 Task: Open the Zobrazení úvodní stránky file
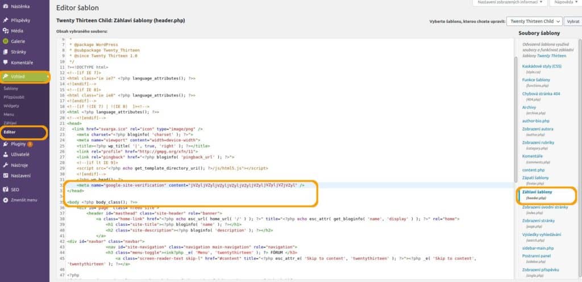[x=545, y=207]
